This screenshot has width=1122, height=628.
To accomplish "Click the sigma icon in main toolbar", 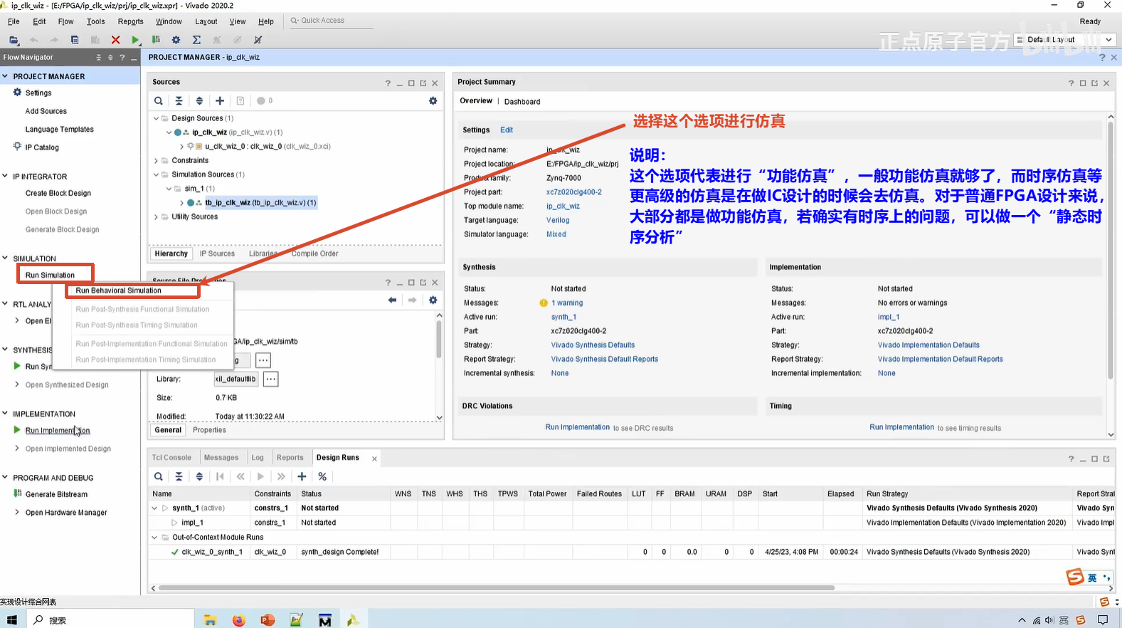I will 196,40.
